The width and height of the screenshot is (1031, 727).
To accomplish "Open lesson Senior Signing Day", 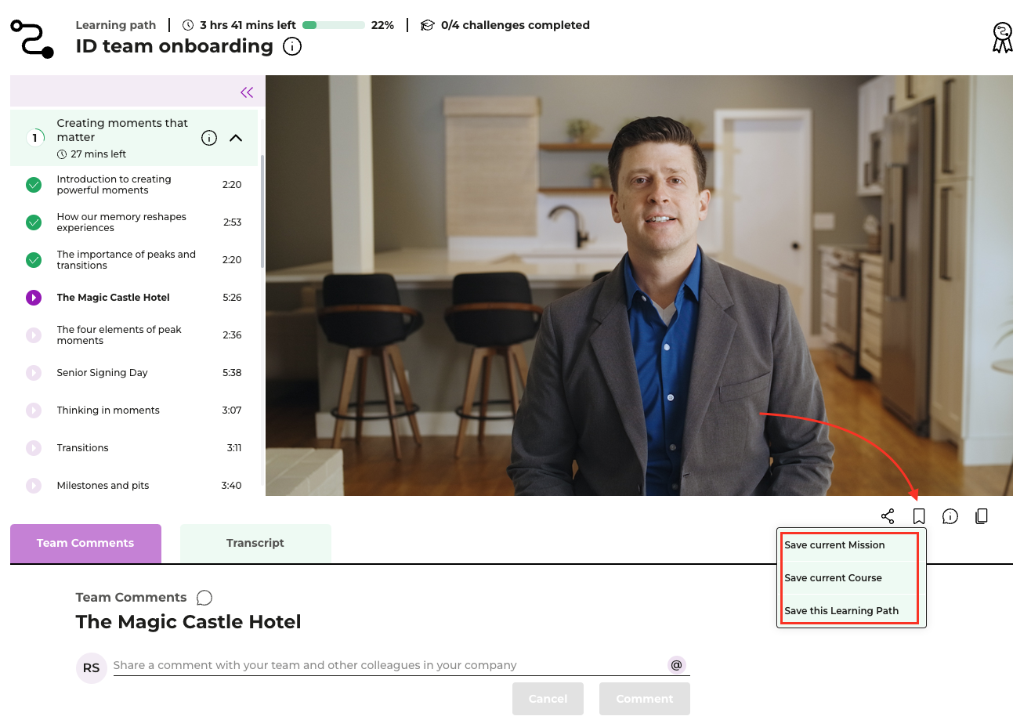I will (x=134, y=373).
